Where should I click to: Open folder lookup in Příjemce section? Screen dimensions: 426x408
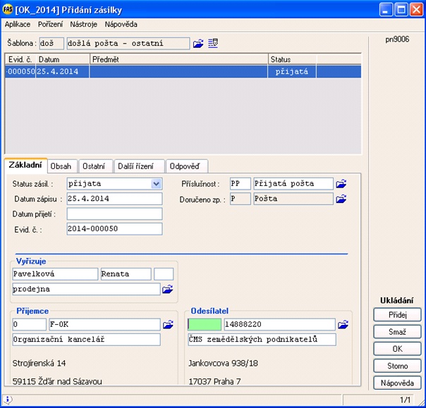click(168, 324)
